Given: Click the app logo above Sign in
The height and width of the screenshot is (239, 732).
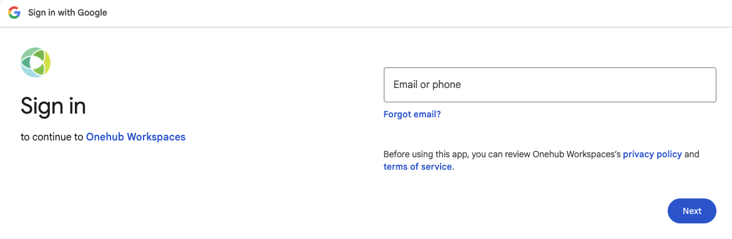Looking at the screenshot, I should 36,62.
